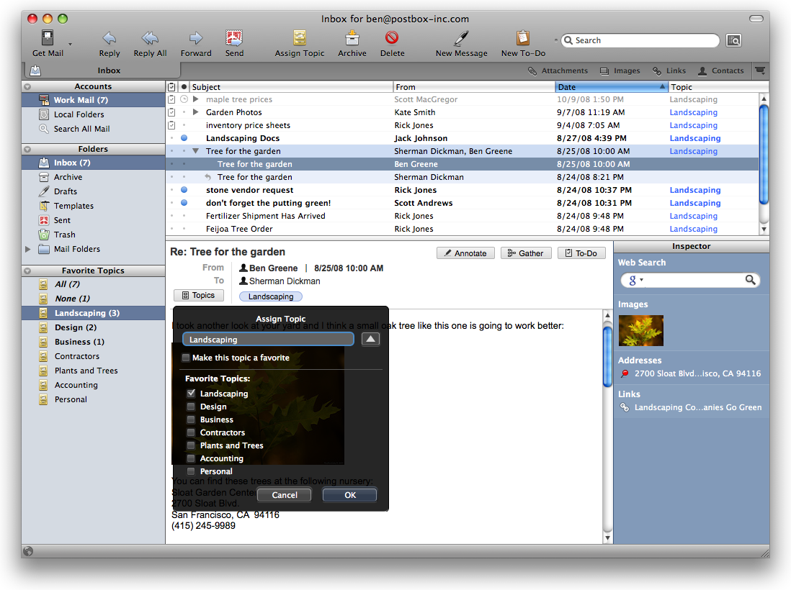Click OK in Assign Topic dialog
This screenshot has width=791, height=590.
[349, 495]
